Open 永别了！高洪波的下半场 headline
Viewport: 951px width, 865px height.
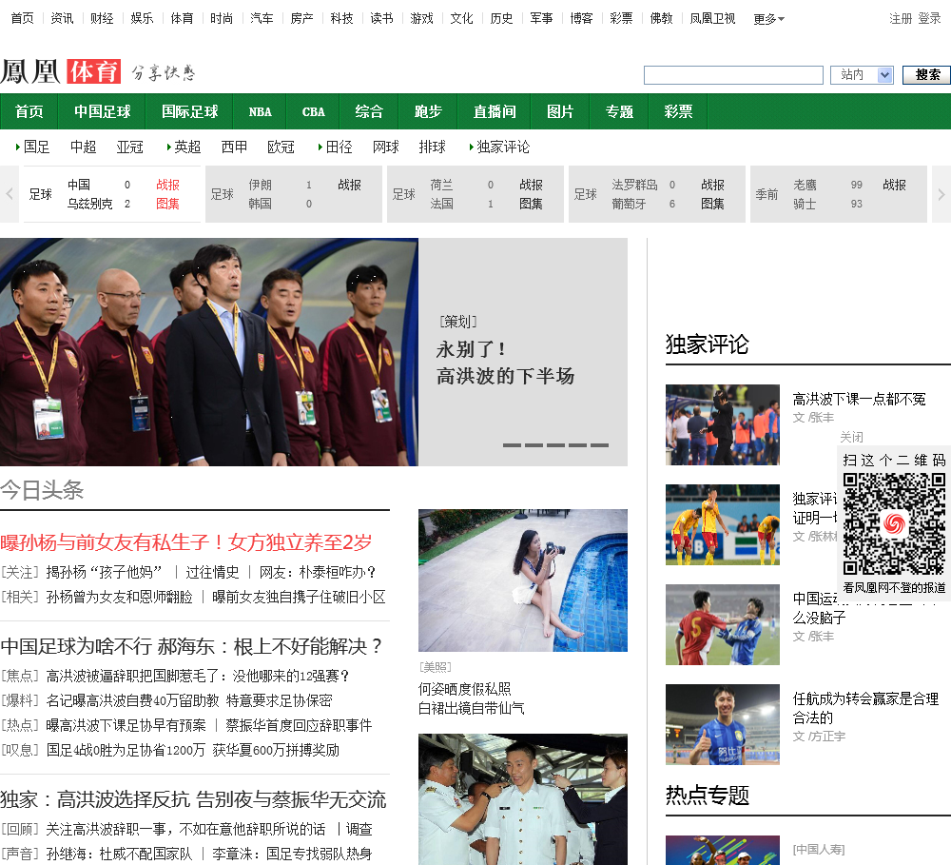point(505,363)
